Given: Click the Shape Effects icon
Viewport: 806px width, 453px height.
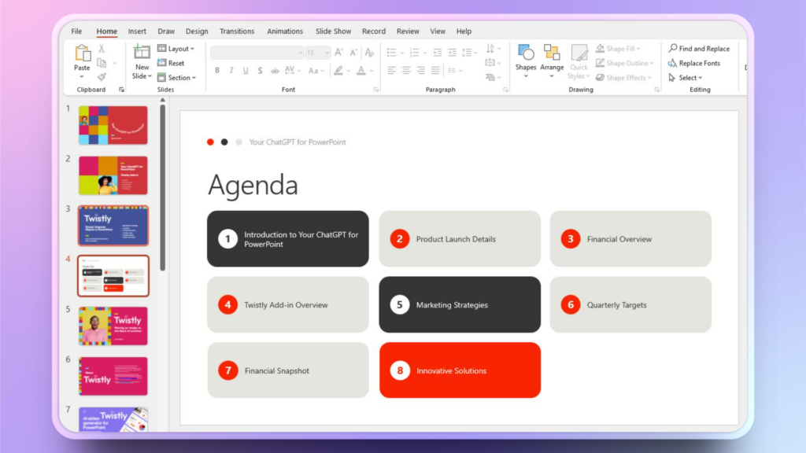Looking at the screenshot, I should point(600,77).
